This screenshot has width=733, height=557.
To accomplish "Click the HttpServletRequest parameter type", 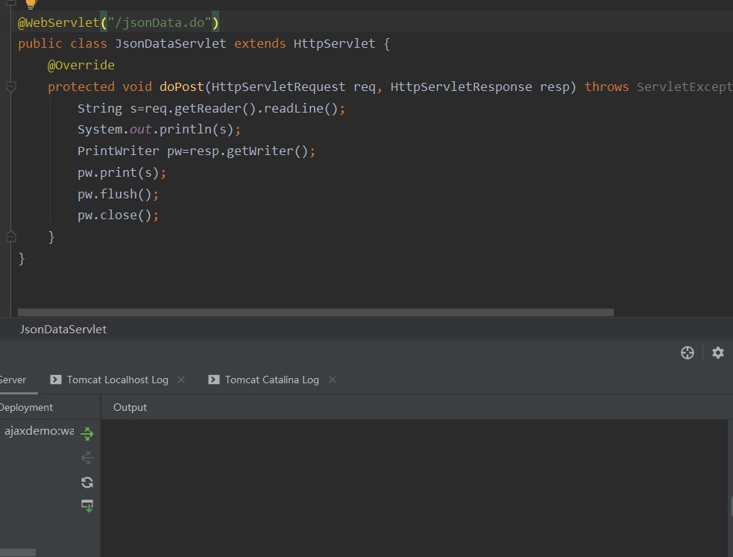I will pos(278,87).
